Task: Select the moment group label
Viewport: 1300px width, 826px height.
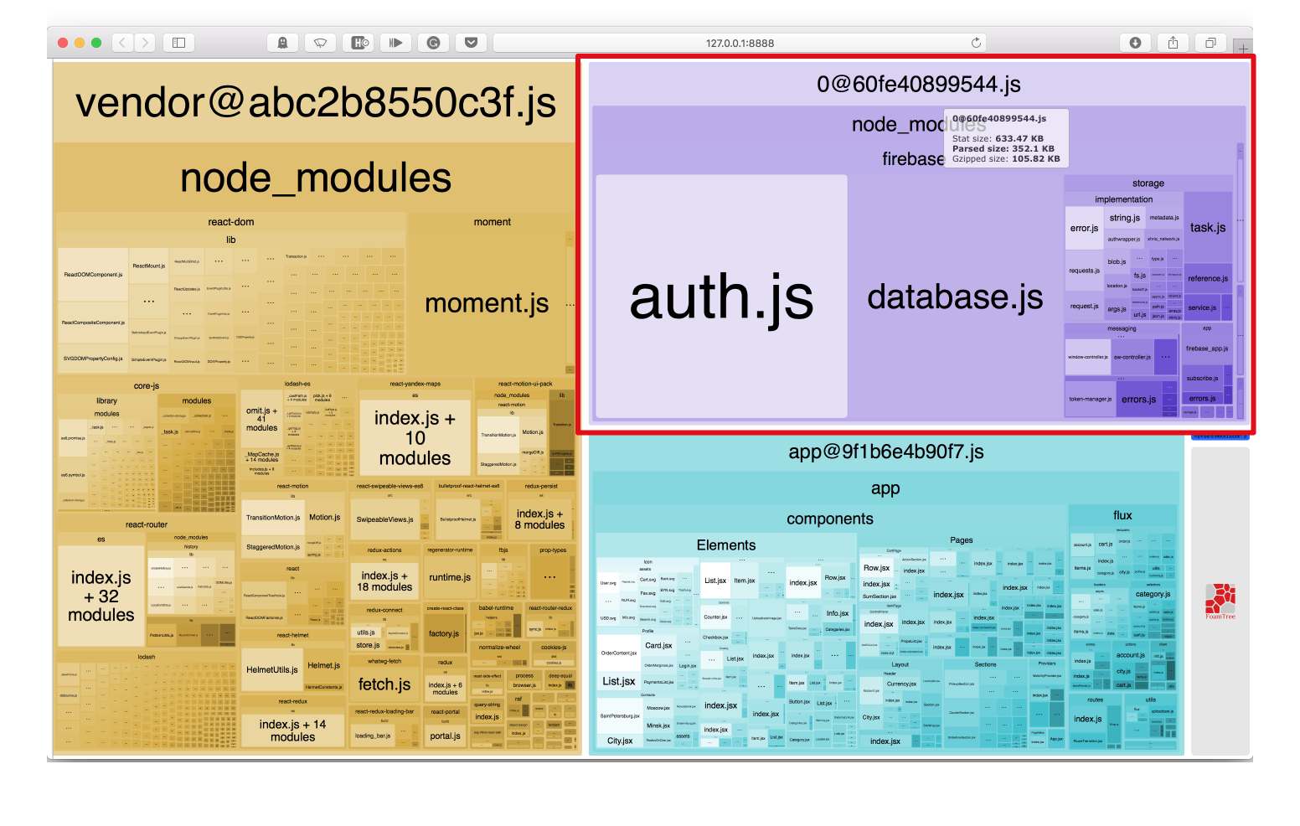Action: pyautogui.click(x=492, y=222)
